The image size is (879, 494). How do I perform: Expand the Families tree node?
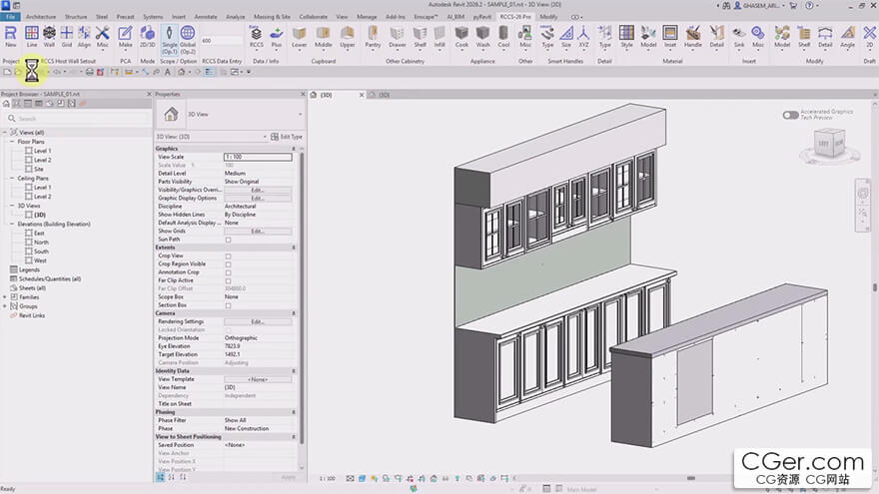point(6,296)
